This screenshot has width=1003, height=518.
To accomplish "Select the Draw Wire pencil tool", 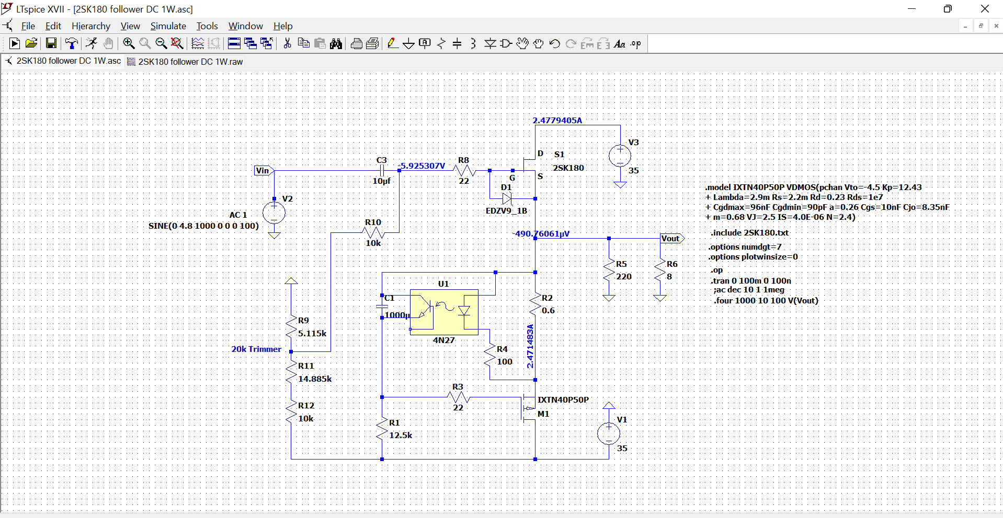I will tap(393, 44).
